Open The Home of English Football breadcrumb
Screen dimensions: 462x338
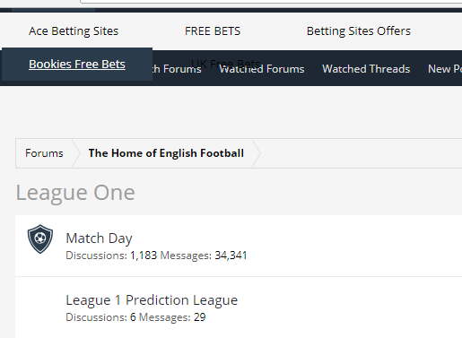click(166, 153)
